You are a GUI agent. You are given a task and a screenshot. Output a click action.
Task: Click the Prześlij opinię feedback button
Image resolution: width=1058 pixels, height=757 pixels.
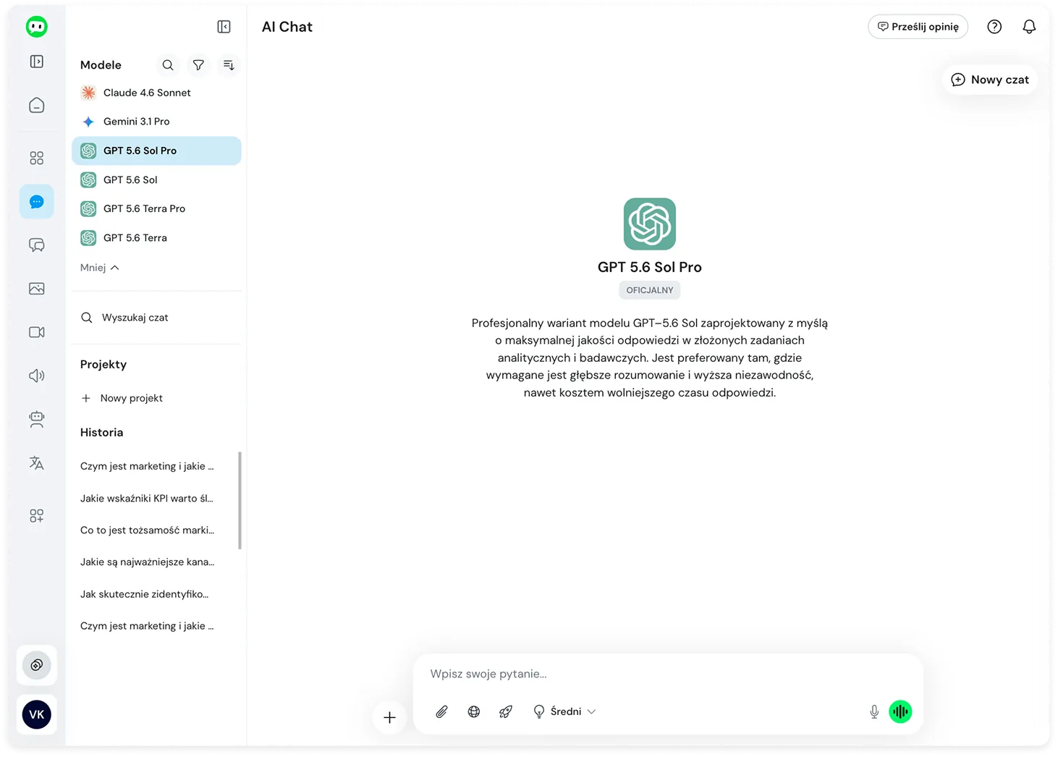(x=918, y=27)
